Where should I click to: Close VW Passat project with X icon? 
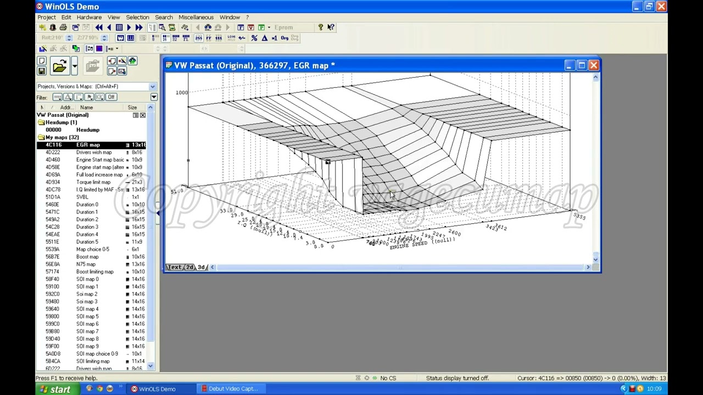[x=143, y=115]
